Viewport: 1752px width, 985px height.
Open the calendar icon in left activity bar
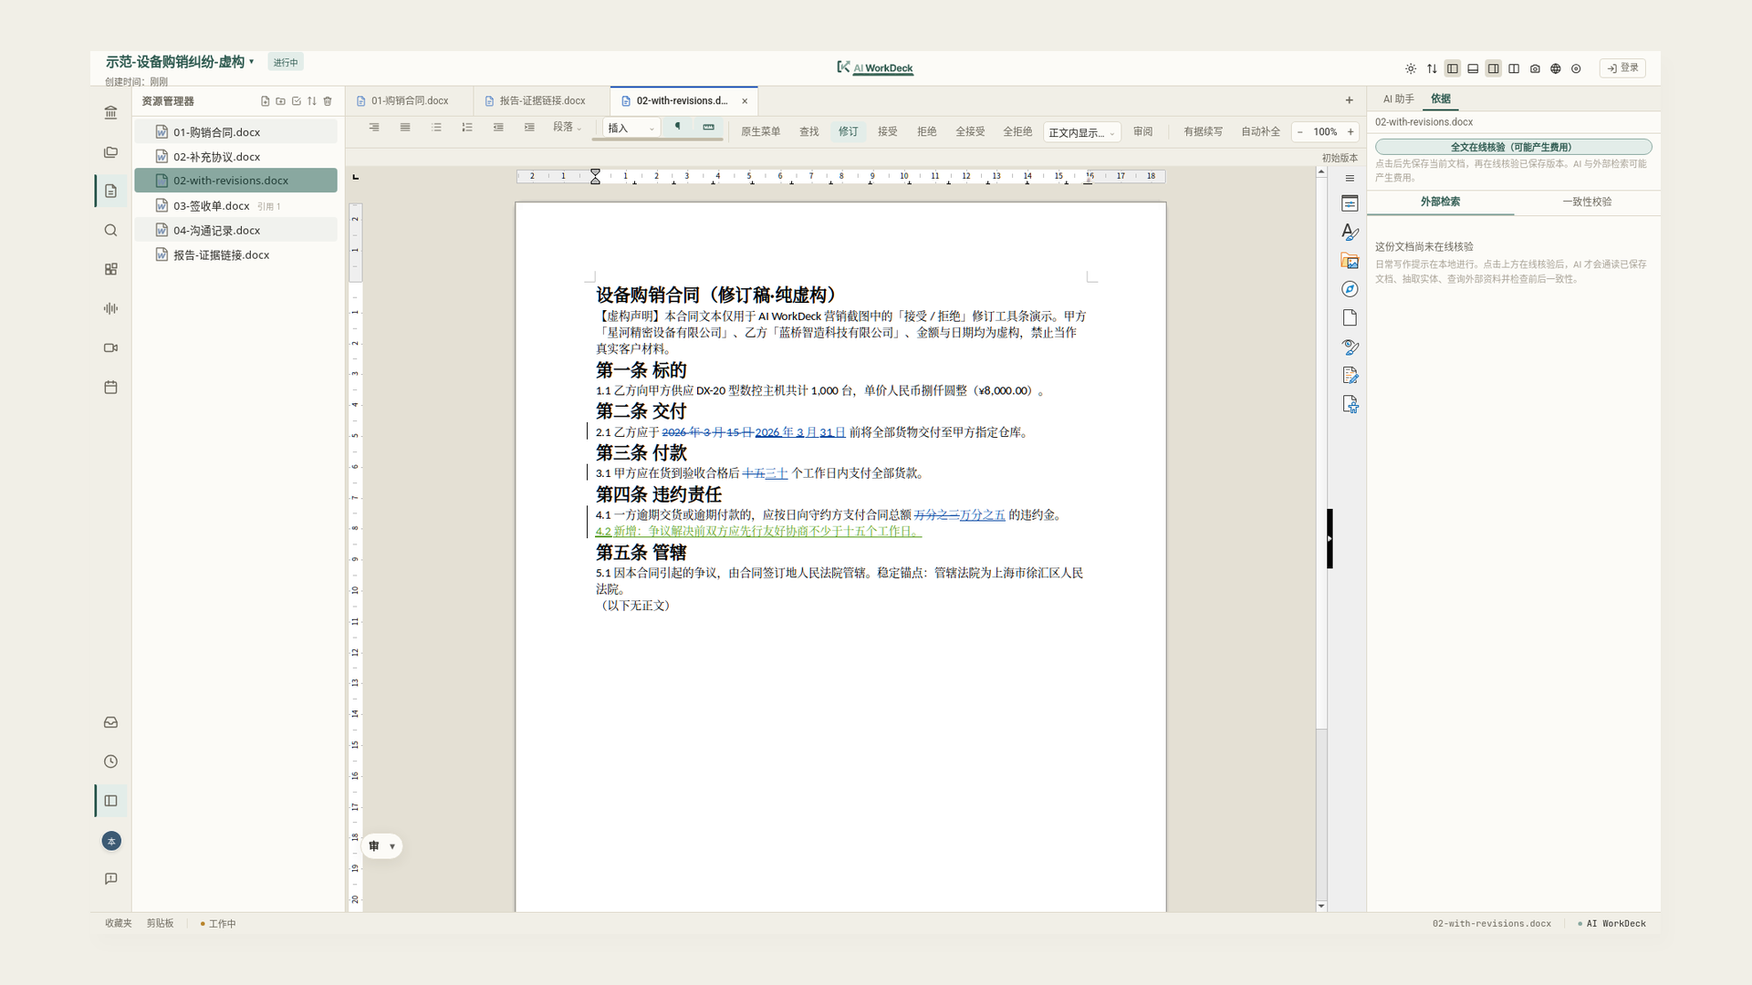pyautogui.click(x=110, y=387)
